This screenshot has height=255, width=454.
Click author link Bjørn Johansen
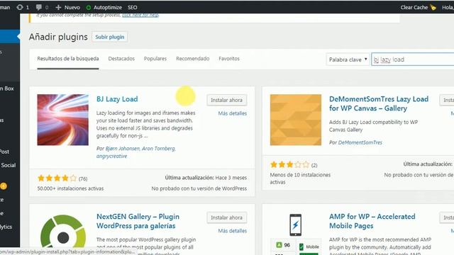[123, 149]
